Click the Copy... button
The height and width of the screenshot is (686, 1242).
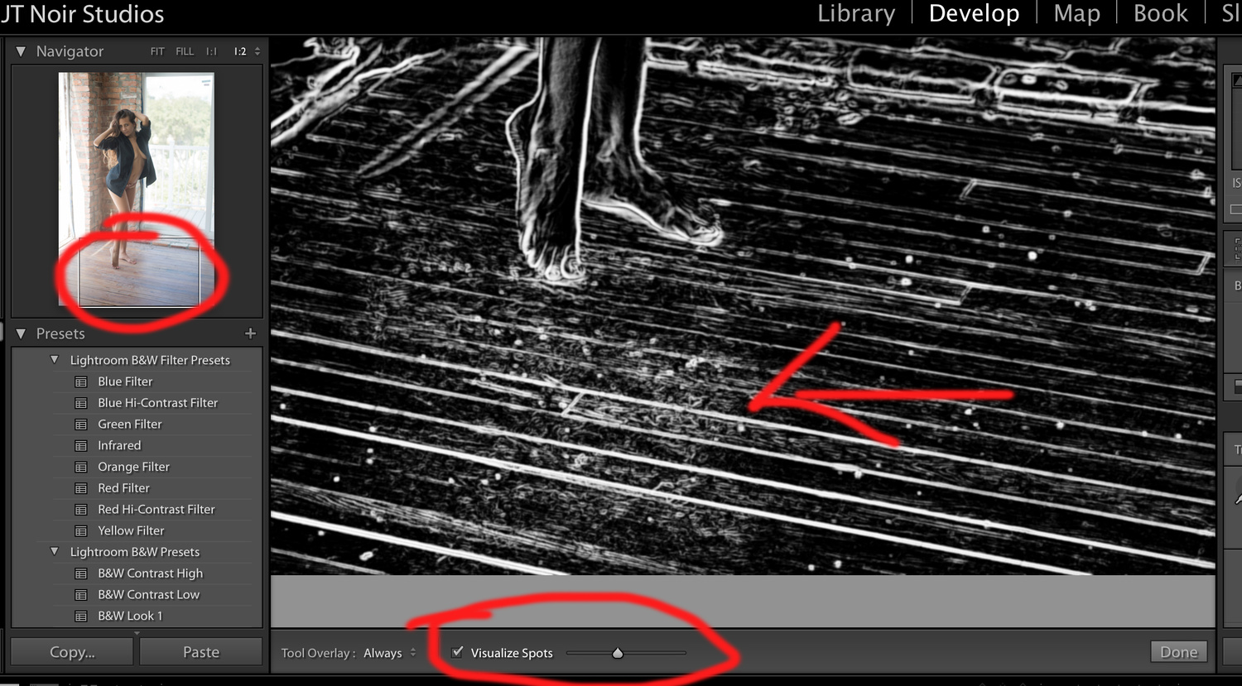(72, 652)
